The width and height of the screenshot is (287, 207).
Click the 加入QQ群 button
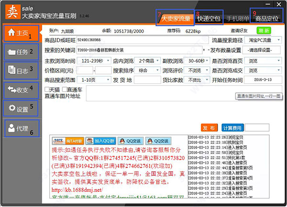pyautogui.click(x=100, y=141)
